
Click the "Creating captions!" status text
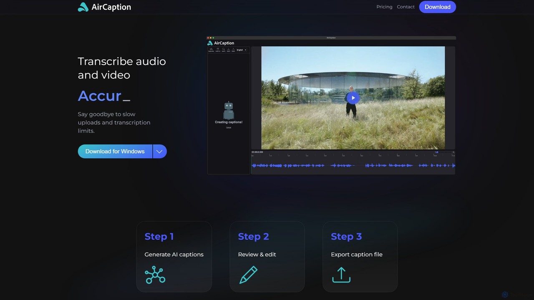229,122
